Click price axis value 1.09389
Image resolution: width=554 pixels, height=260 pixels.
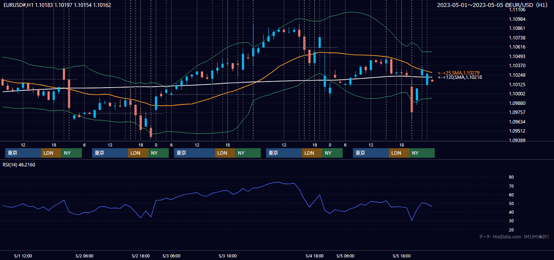(x=517, y=140)
